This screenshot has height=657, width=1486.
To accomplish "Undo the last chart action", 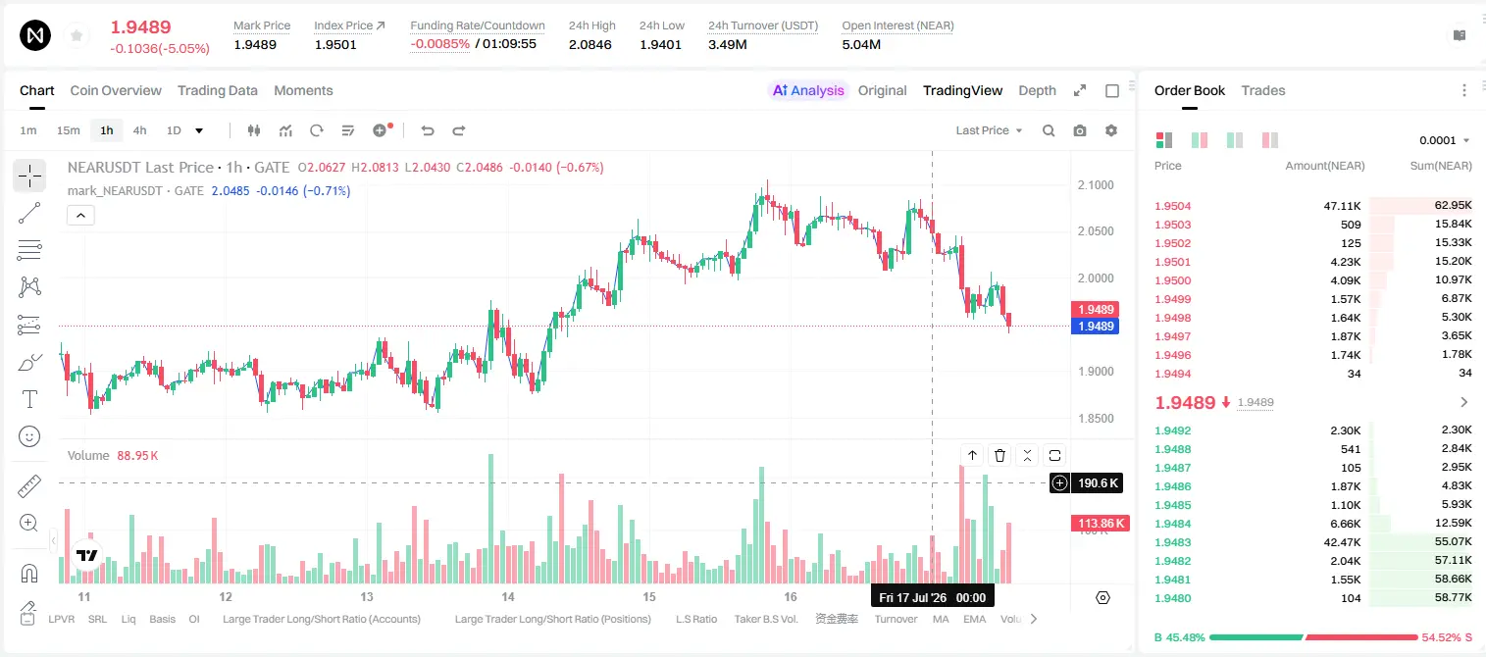I will tap(427, 130).
